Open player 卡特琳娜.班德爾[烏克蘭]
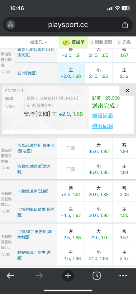 36,212
